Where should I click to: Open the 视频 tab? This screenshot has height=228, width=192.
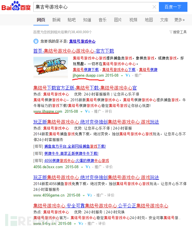(x=133, y=20)
